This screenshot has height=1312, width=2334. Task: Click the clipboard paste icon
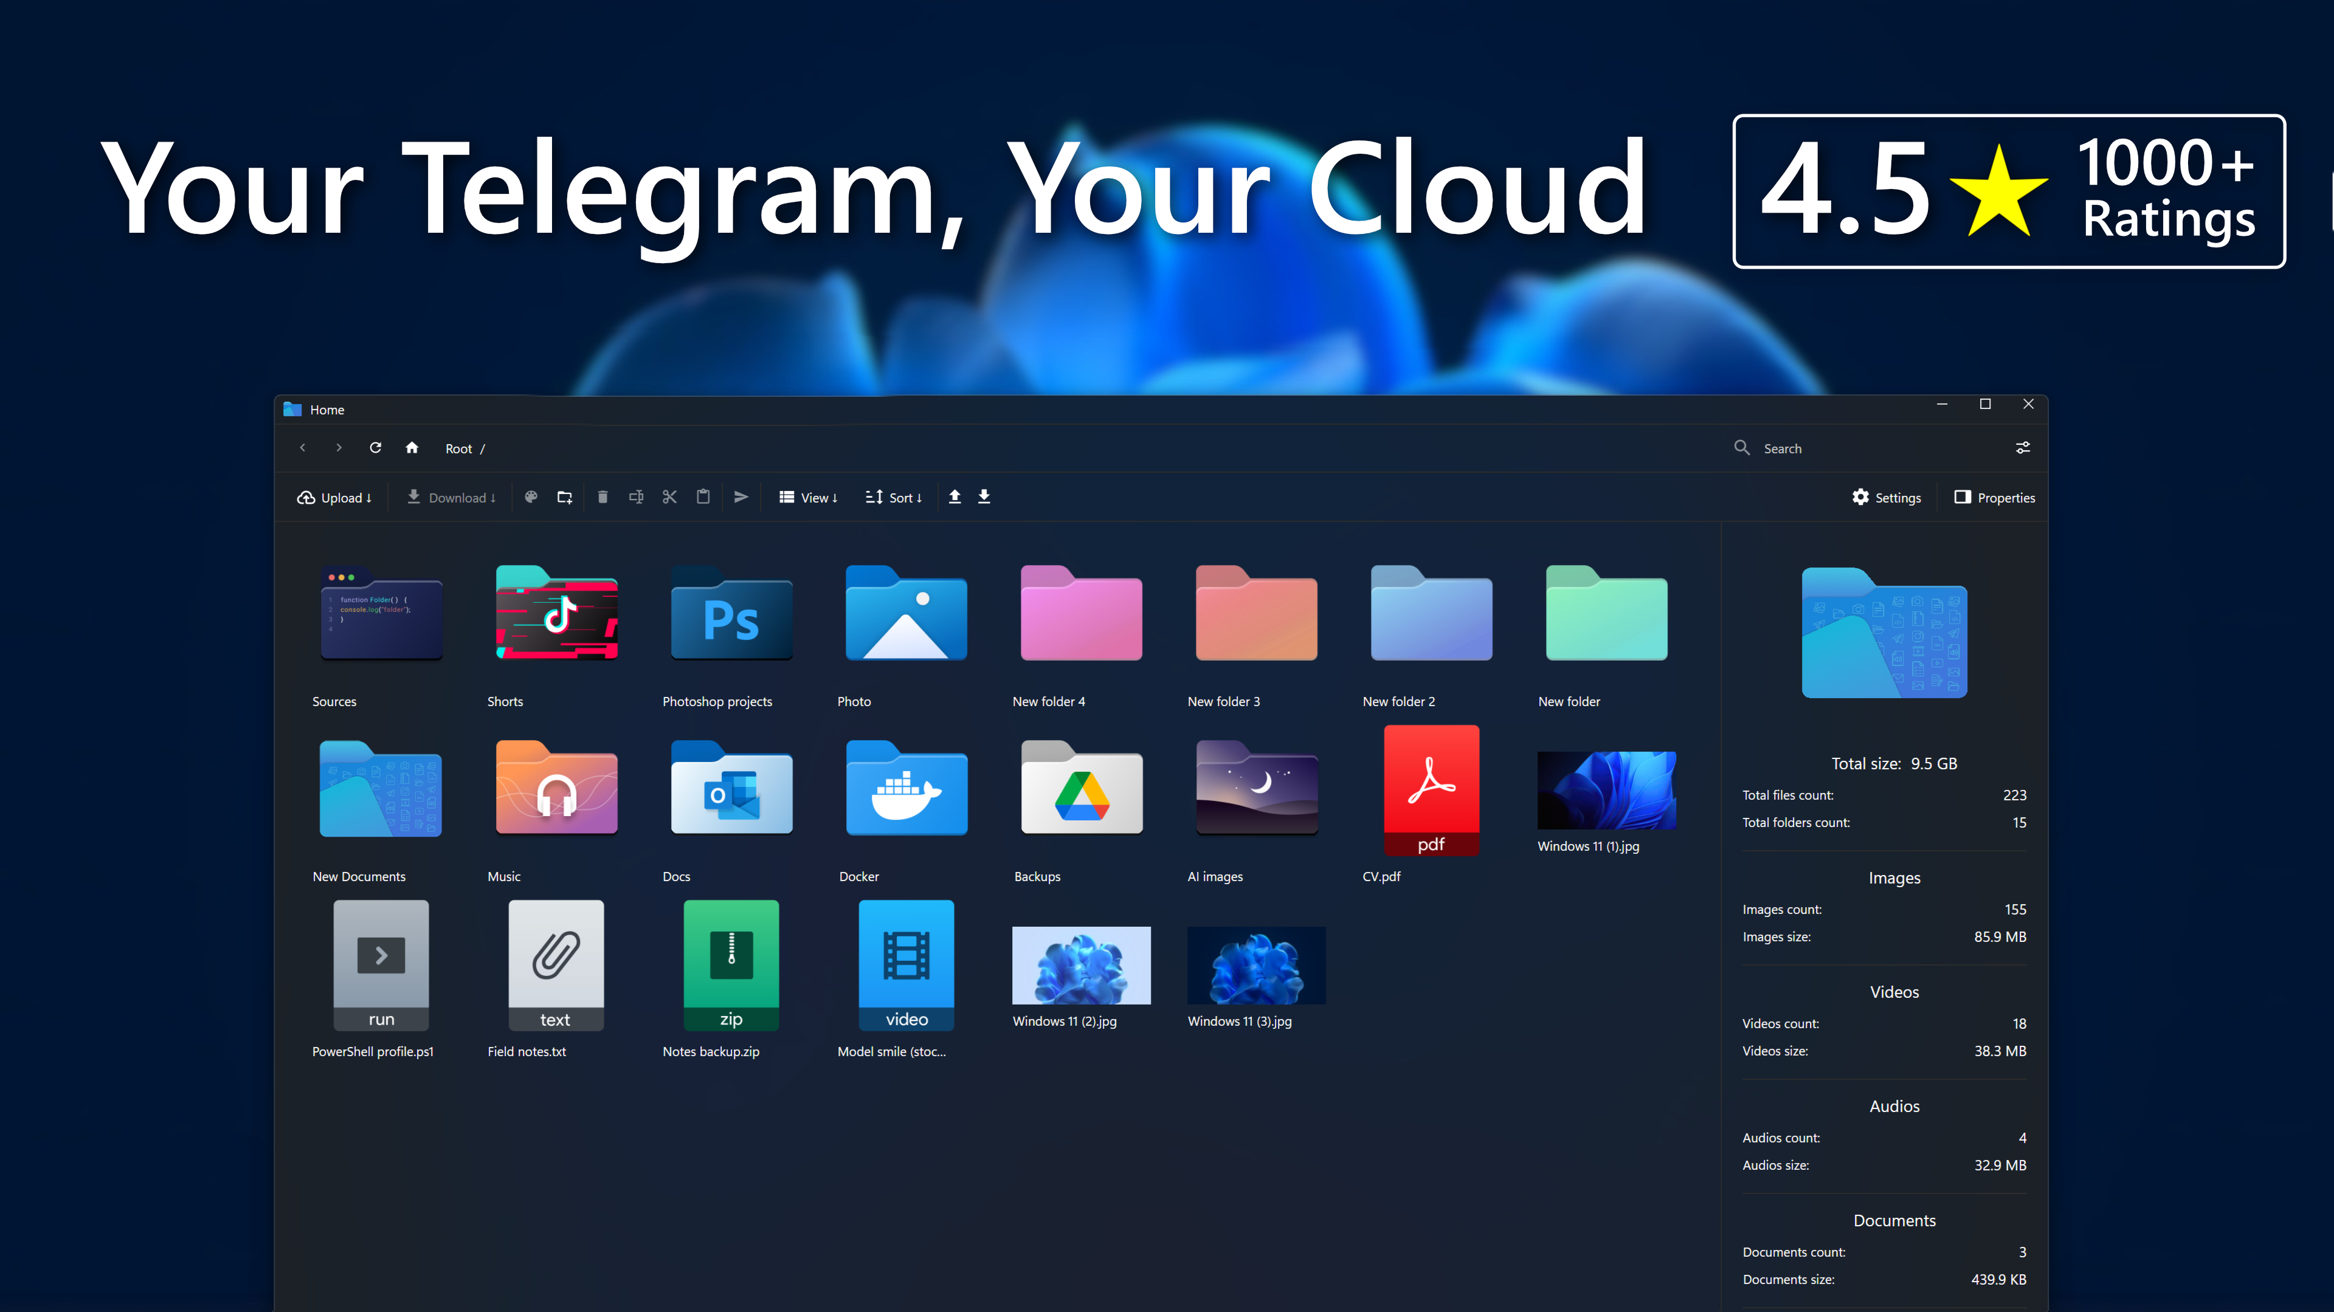703,496
